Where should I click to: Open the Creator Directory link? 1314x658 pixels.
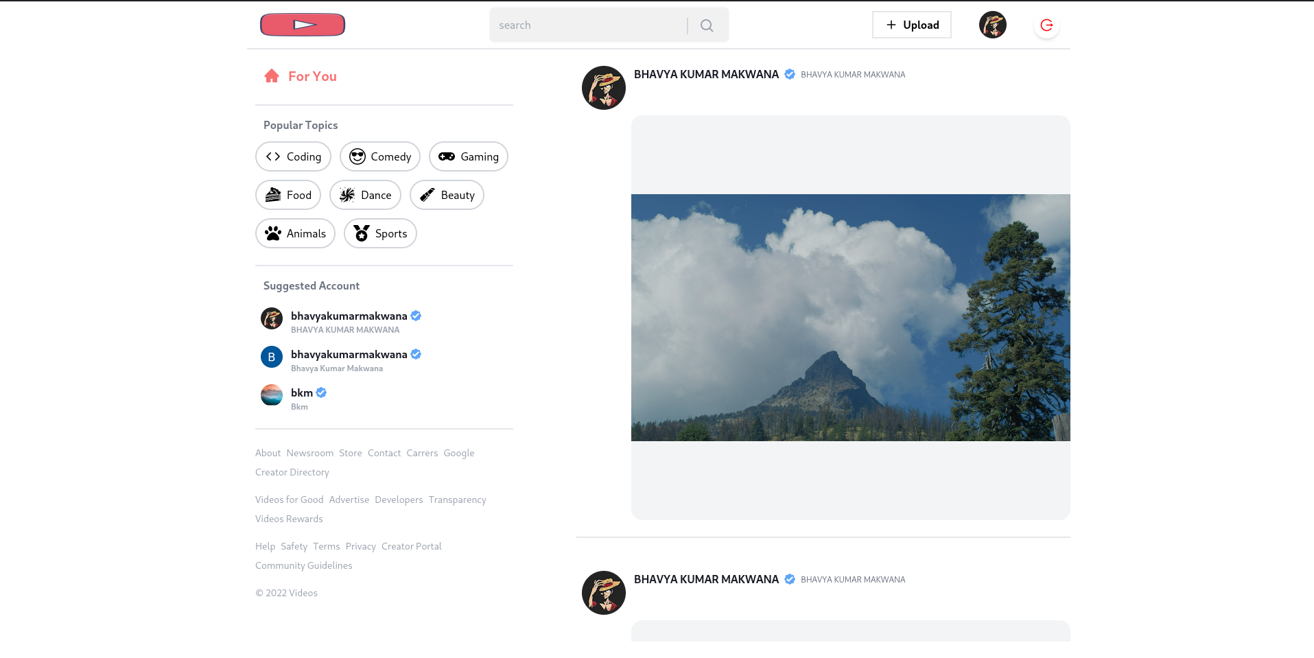(x=292, y=472)
